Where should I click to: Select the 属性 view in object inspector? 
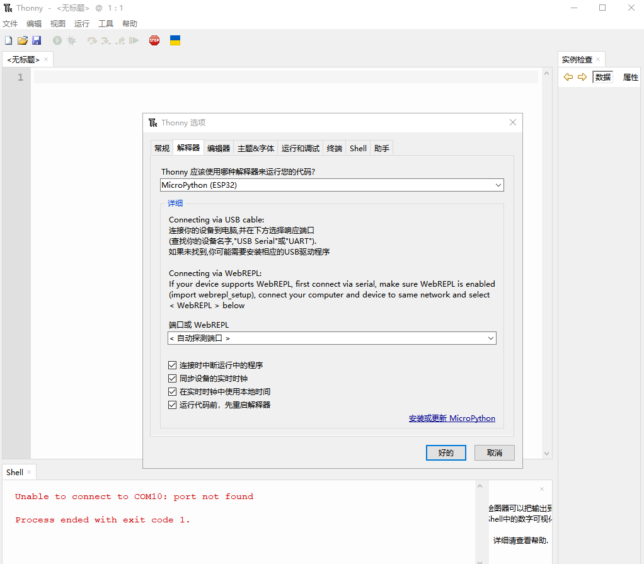pyautogui.click(x=630, y=78)
